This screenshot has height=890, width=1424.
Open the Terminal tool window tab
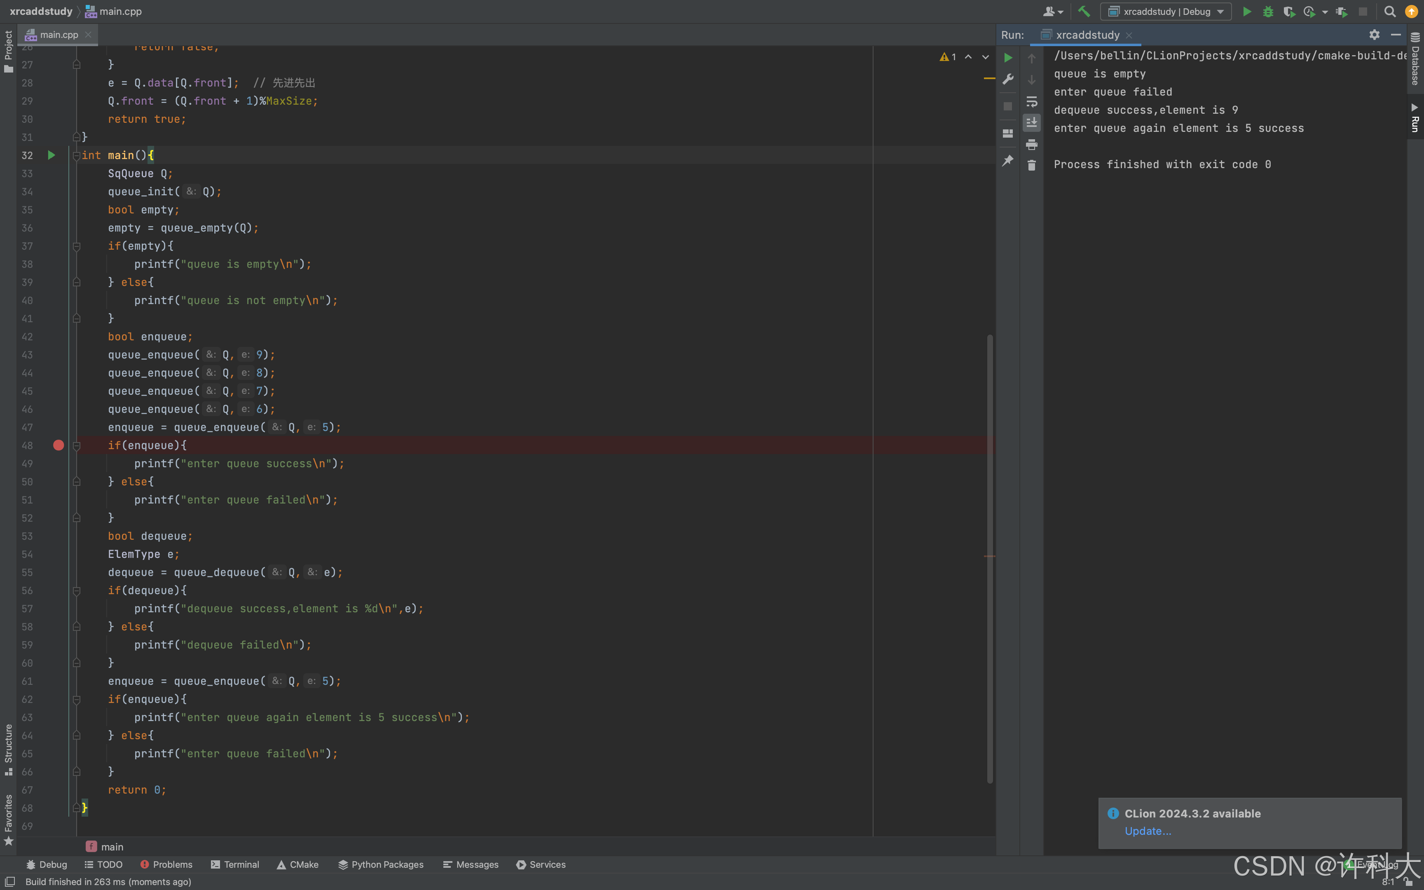[235, 864]
